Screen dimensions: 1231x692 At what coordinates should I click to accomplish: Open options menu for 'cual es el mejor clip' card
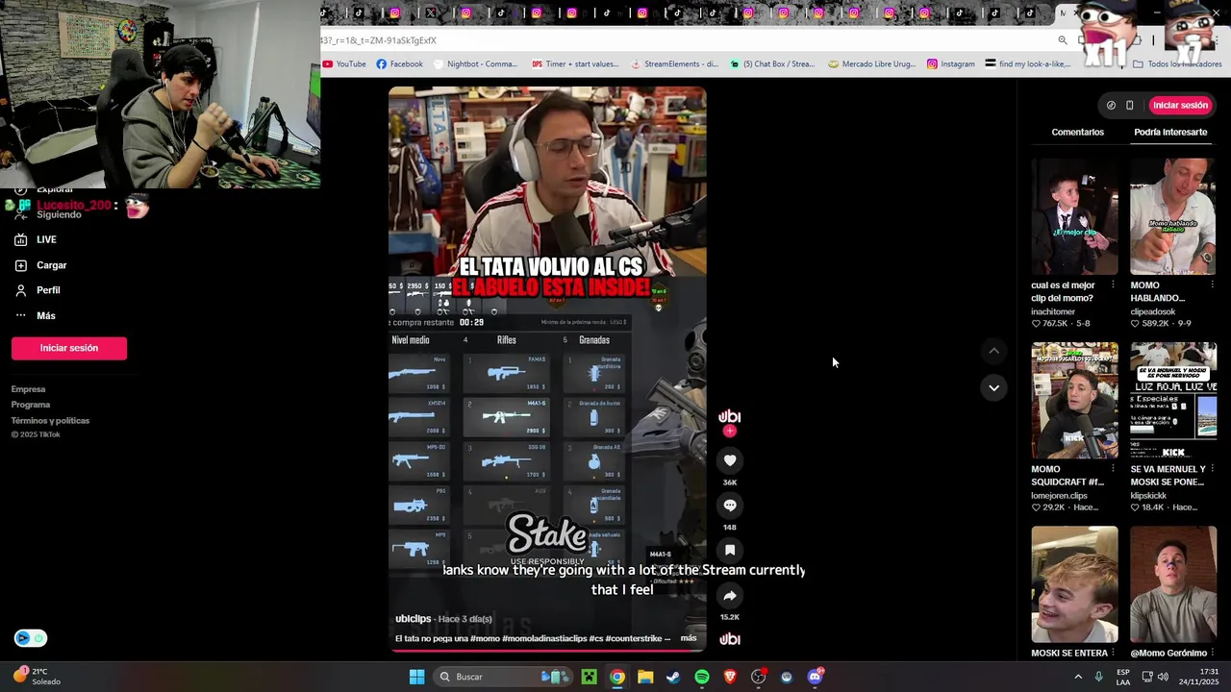(x=1113, y=285)
